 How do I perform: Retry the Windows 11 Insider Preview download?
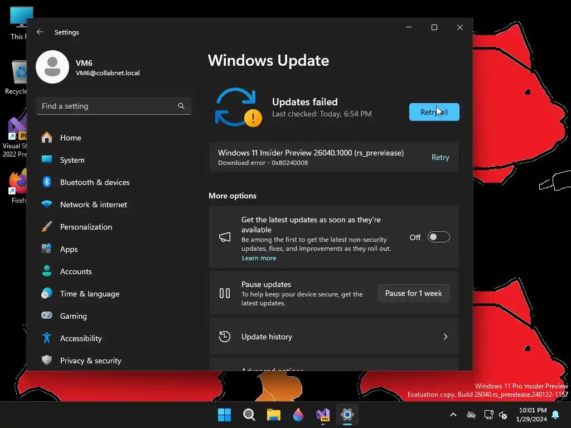[x=441, y=157]
